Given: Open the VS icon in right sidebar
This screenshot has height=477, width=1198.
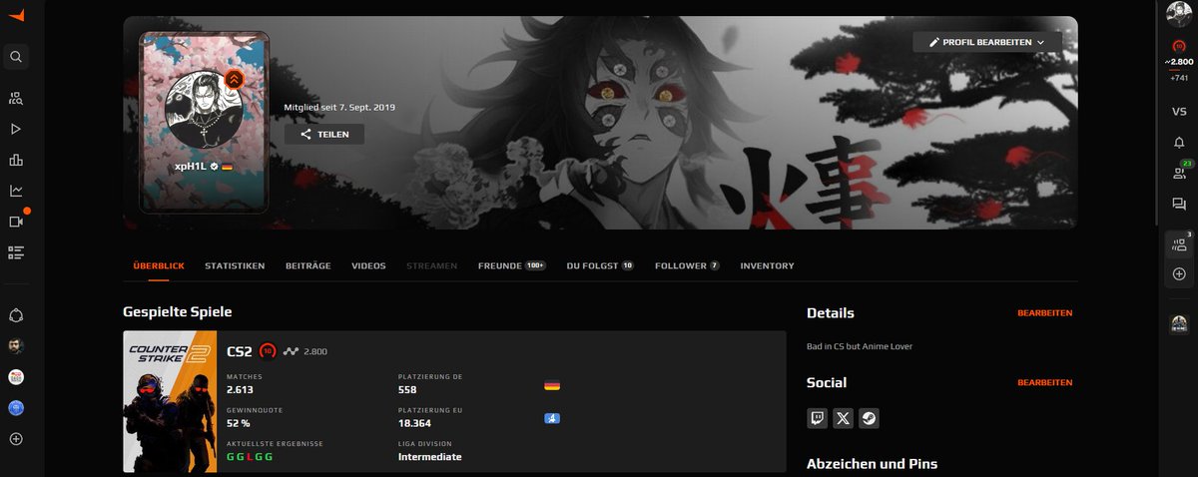Looking at the screenshot, I should pyautogui.click(x=1179, y=112).
